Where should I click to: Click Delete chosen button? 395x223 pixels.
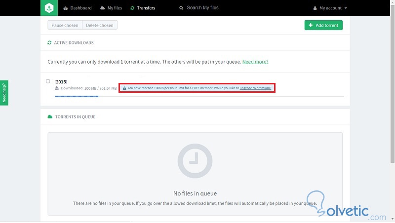100,25
